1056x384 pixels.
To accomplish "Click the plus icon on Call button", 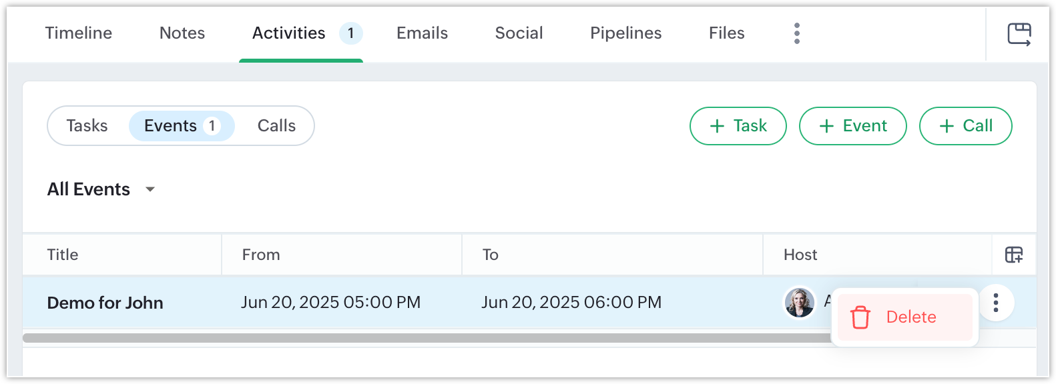I will coord(947,126).
